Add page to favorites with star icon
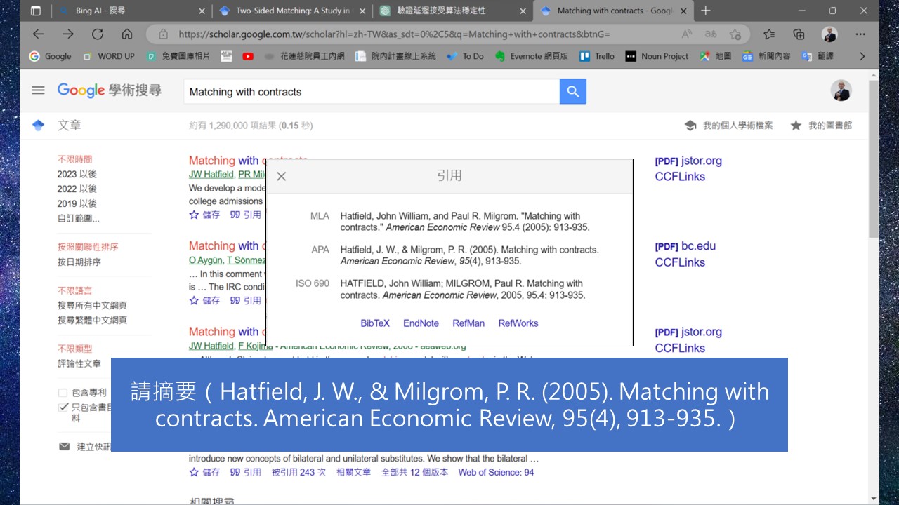The width and height of the screenshot is (899, 505). pos(735,34)
